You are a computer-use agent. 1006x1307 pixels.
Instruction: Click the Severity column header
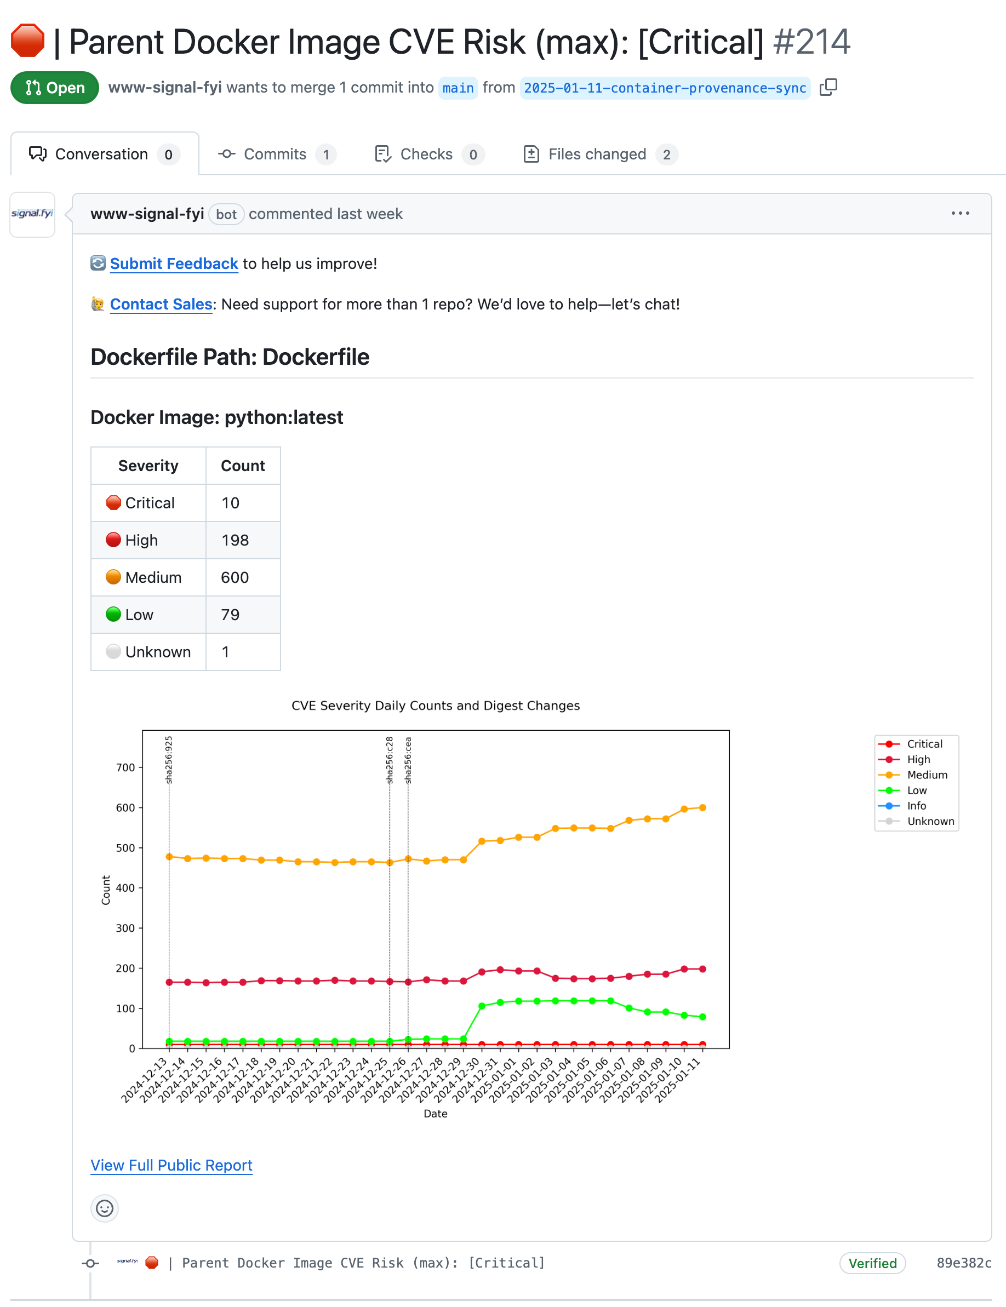tap(148, 466)
